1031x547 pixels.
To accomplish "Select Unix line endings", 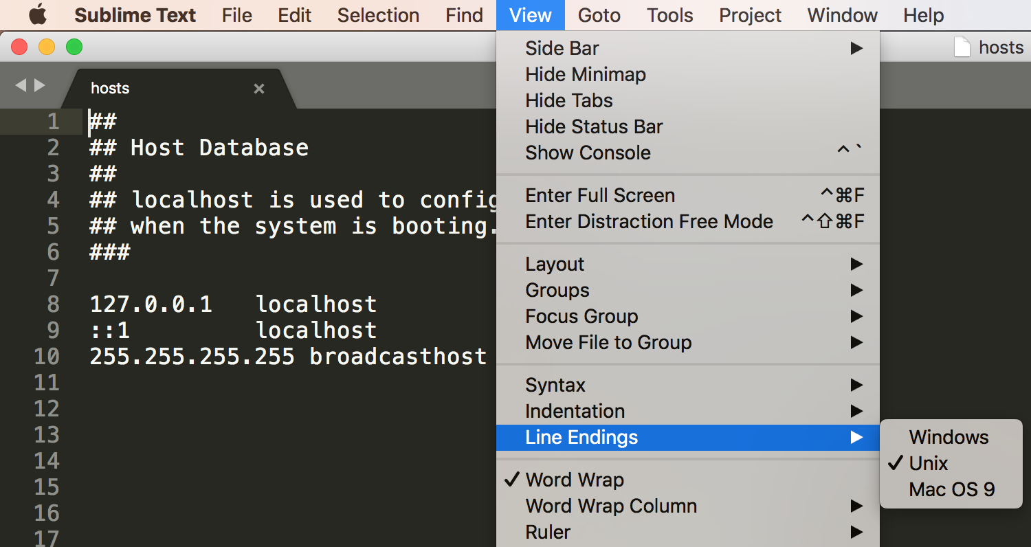I will click(951, 463).
